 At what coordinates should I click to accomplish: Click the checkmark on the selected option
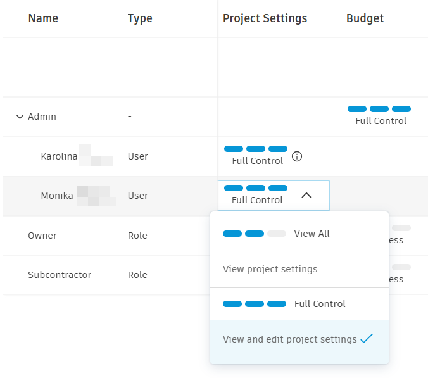367,339
